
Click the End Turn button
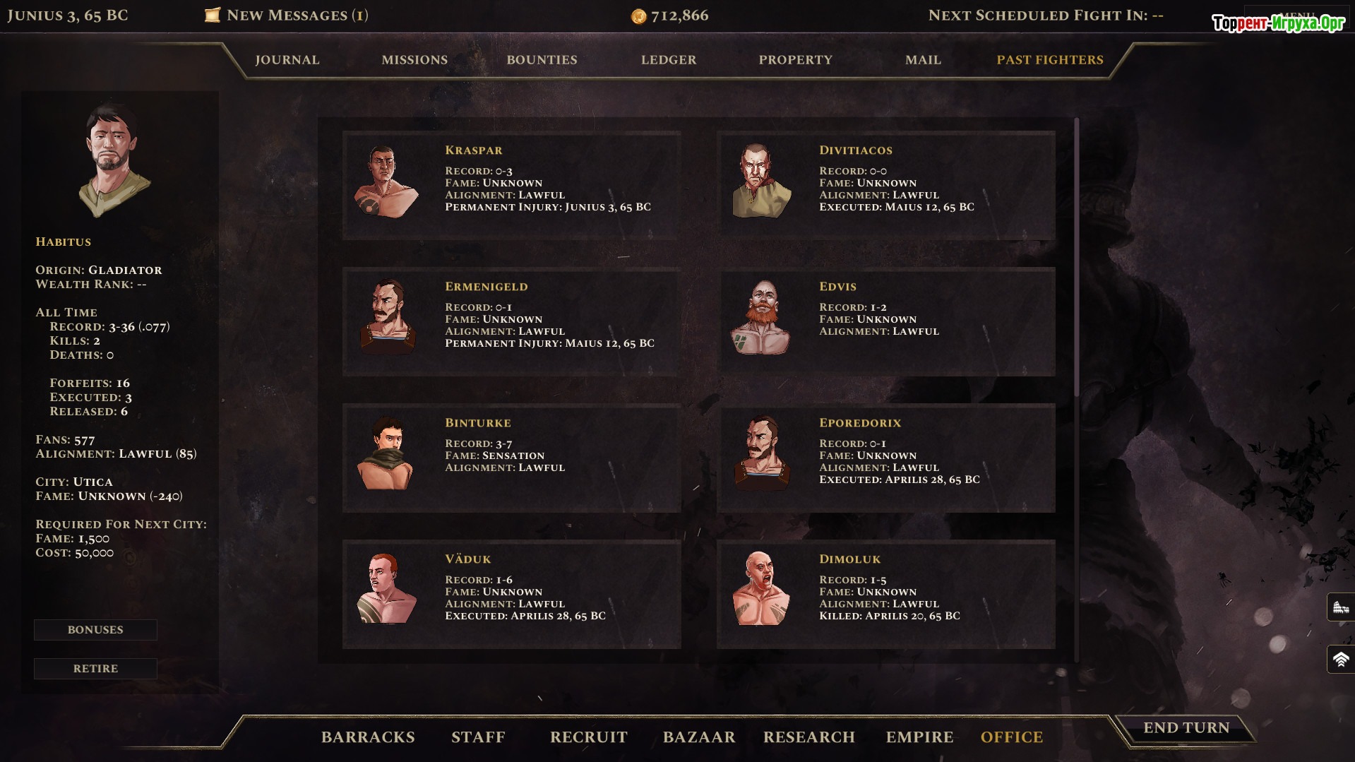(x=1186, y=728)
